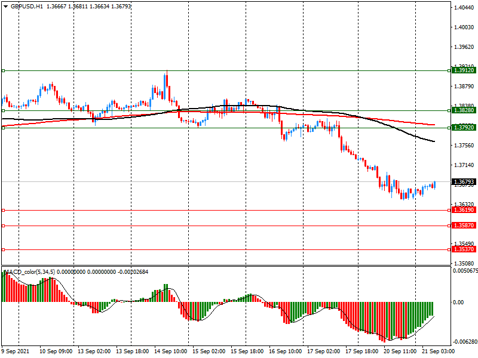Click the 21 Sep 03:00 time axis label
Screen dimensions: 478x358
[439, 351]
